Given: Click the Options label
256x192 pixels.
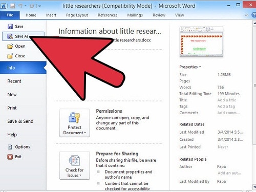Looking at the screenshot, I should click(23, 147).
